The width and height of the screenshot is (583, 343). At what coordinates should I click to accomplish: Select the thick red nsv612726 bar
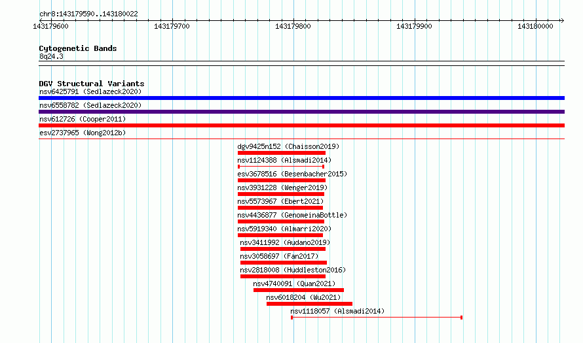pyautogui.click(x=301, y=125)
